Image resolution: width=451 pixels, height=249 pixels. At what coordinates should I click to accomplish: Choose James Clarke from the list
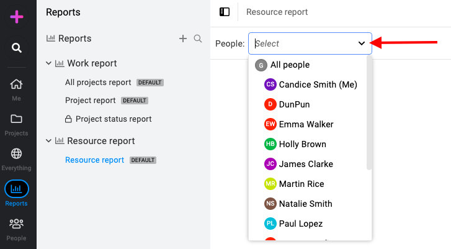[x=308, y=164]
